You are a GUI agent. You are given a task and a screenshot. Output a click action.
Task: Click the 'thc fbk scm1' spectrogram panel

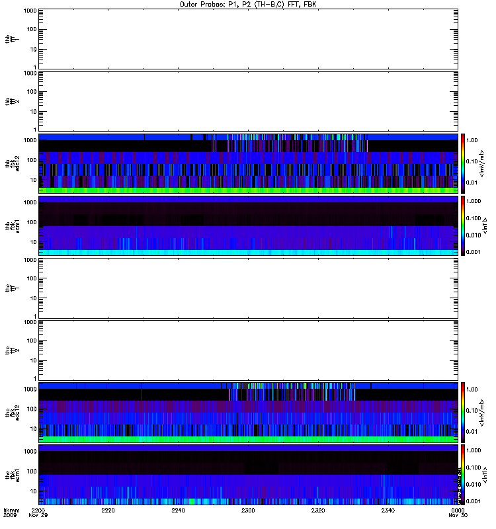(x=248, y=475)
